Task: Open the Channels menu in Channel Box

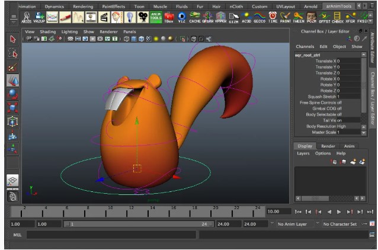Action: (305, 47)
